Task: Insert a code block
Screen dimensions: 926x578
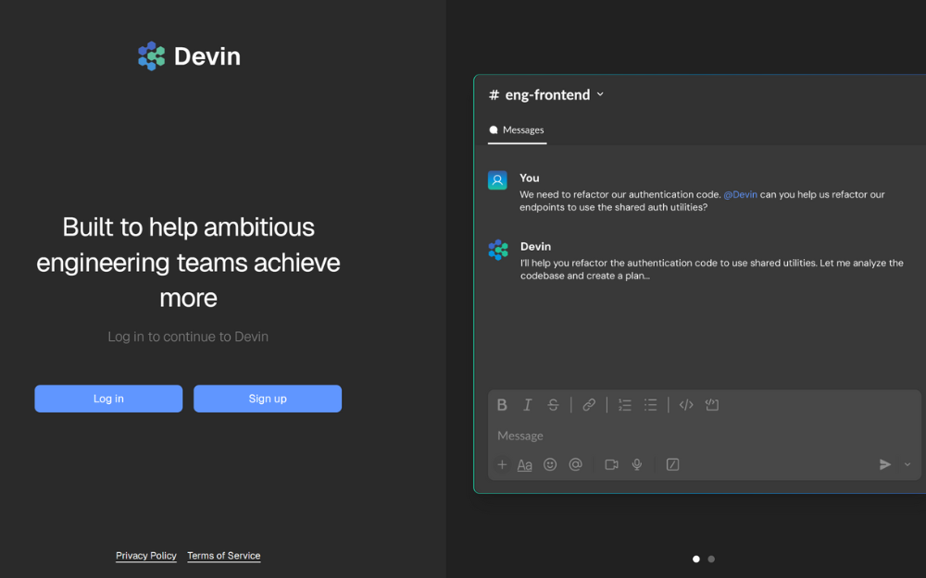Action: pos(711,405)
